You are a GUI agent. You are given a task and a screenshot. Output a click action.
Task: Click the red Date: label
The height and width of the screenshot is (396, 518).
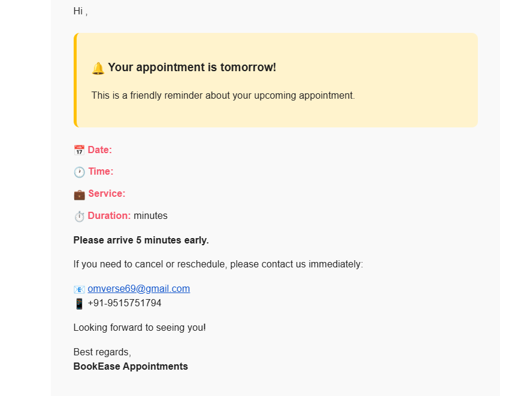coord(100,150)
